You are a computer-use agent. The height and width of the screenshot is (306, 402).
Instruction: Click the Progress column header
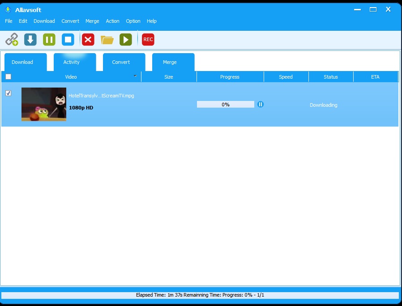tap(230, 77)
